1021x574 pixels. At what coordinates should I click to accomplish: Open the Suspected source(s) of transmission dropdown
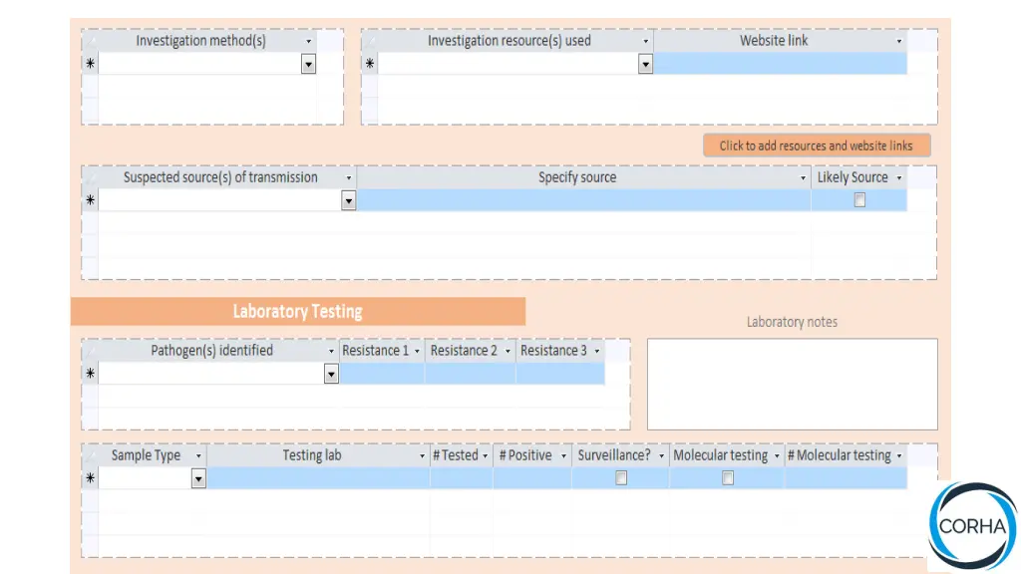click(x=349, y=201)
